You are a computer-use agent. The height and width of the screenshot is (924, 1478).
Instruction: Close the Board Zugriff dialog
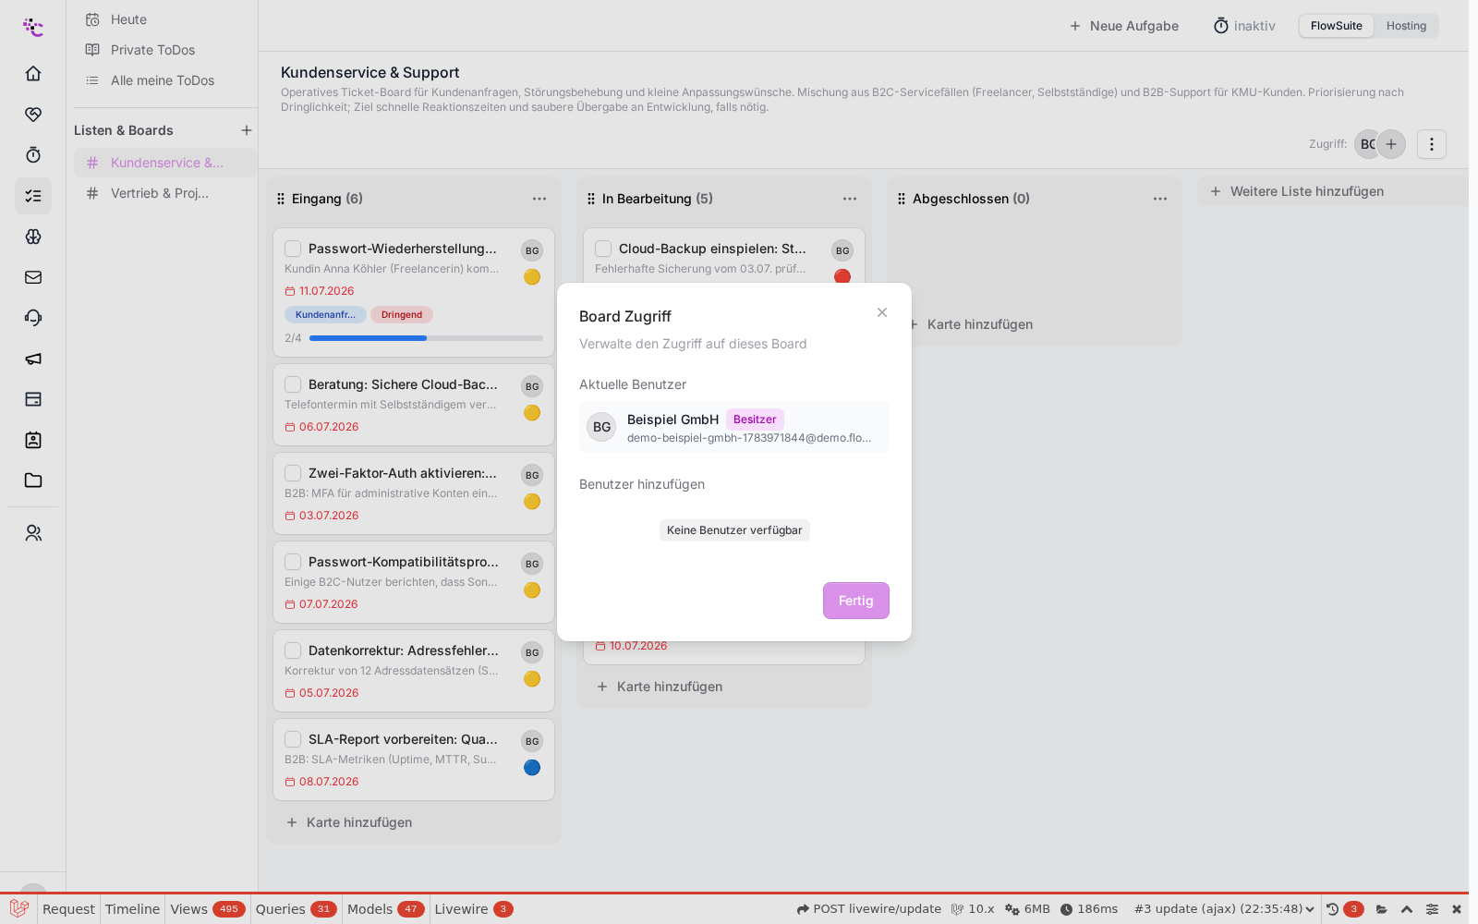point(882,312)
